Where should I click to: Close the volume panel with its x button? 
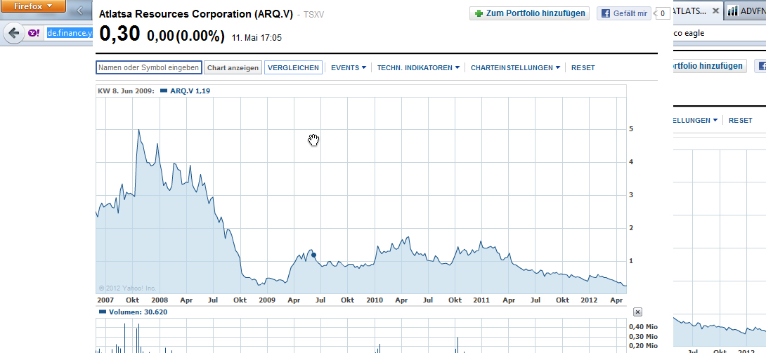(637, 312)
